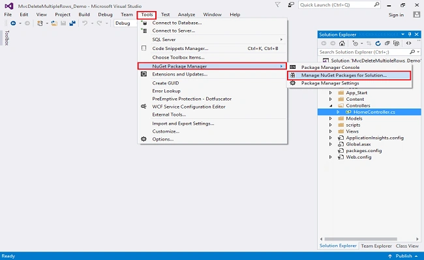Click the Save icon in toolbar
424x260 pixels.
coord(63,23)
